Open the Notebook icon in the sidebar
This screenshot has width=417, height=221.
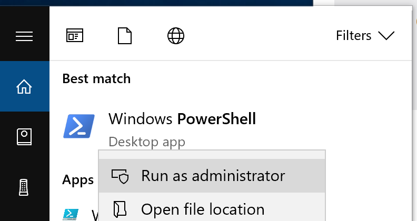pyautogui.click(x=24, y=137)
